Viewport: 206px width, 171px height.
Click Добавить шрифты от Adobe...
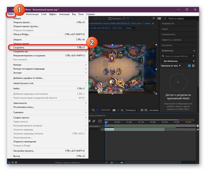click(48, 78)
